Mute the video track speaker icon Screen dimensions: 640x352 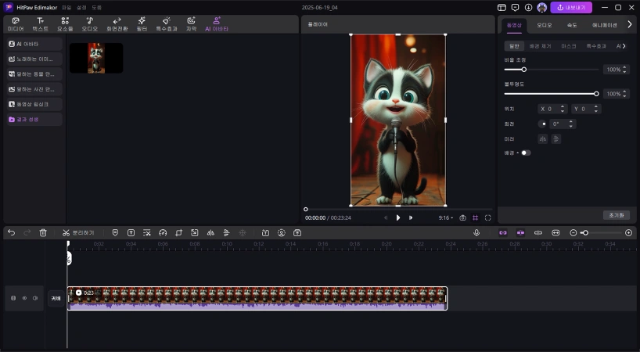35,298
